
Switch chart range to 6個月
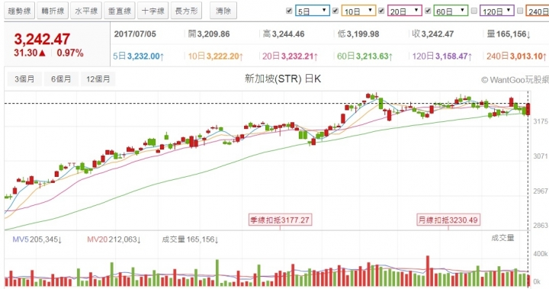click(61, 79)
